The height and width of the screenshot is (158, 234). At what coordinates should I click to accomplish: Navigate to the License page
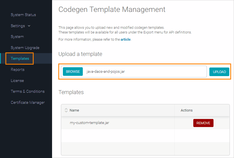pos(17,81)
